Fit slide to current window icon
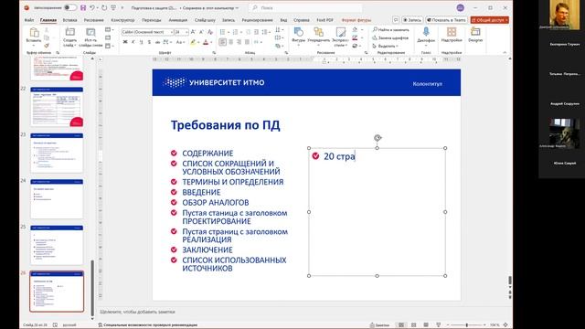The height and width of the screenshot is (329, 585). pos(505,325)
